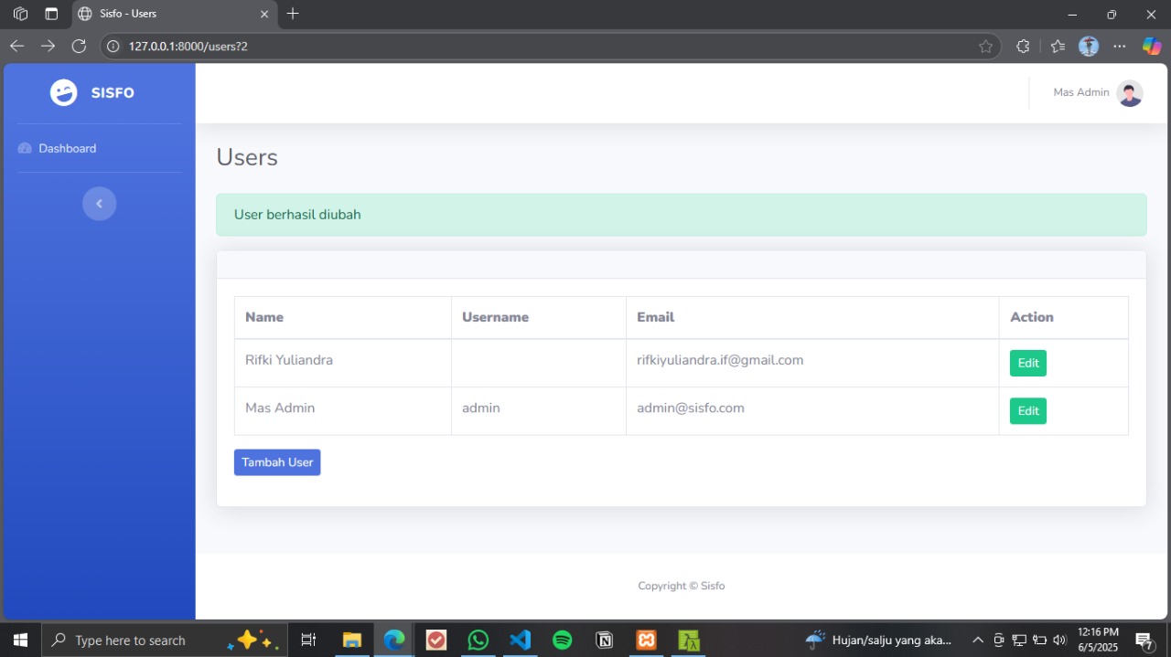Open XAMPP from the taskbar
This screenshot has width=1171, height=657.
coord(646,640)
